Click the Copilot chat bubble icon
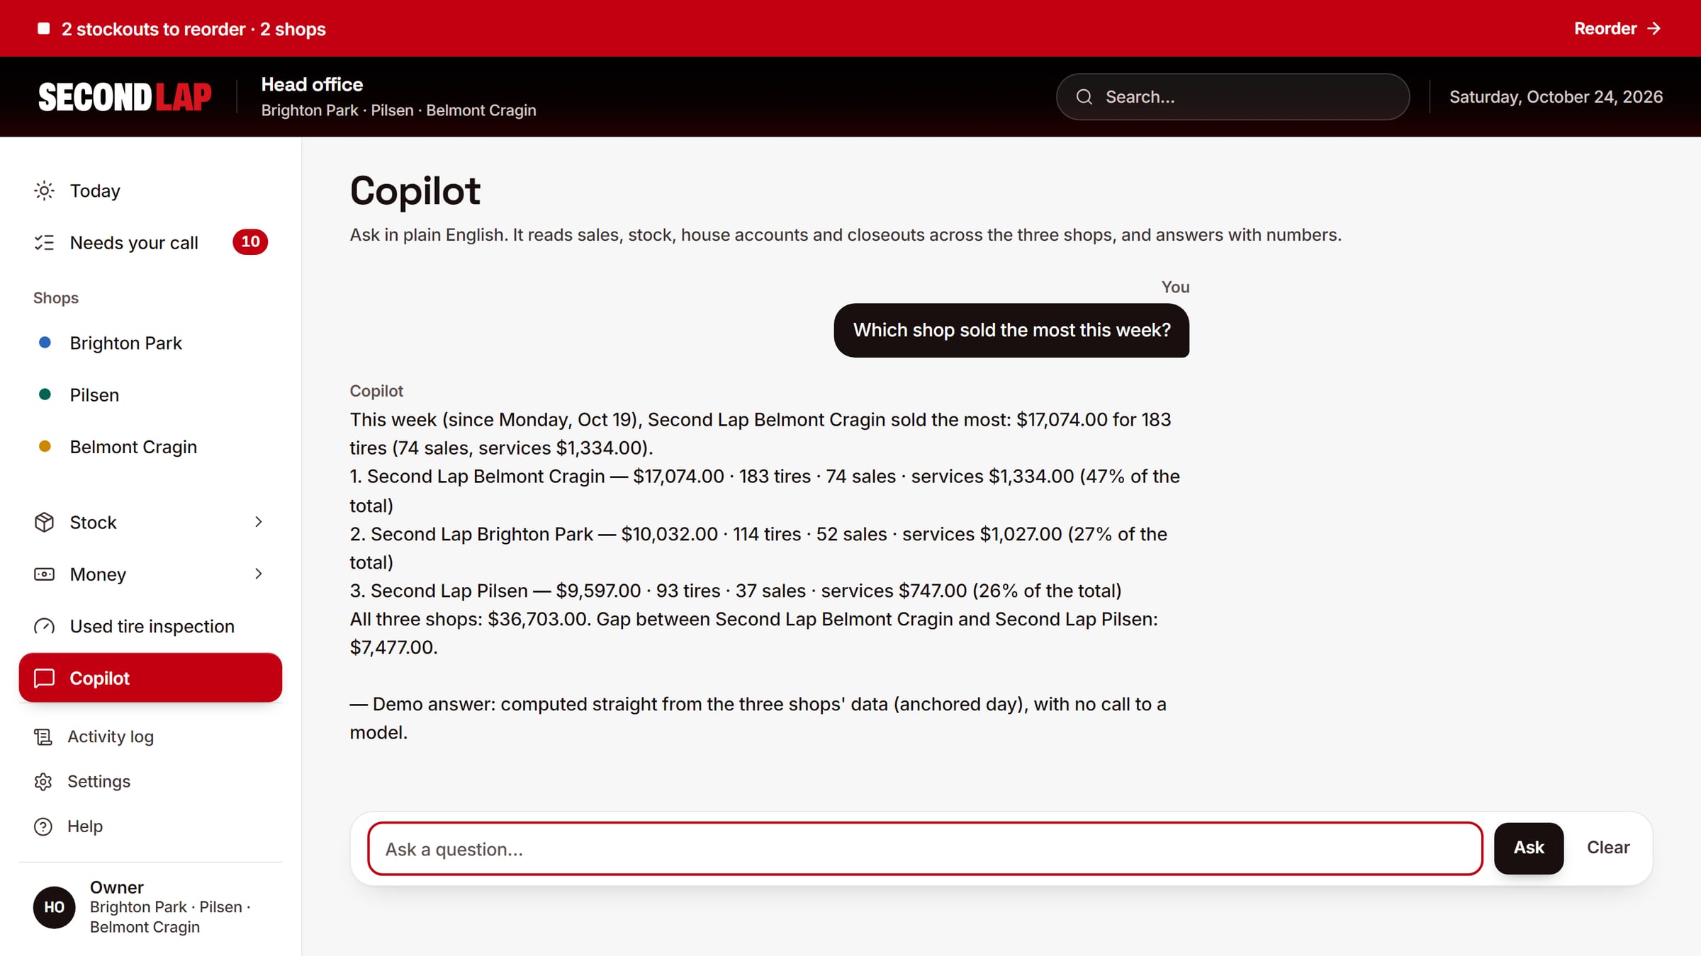Screen dimensions: 1701x956 click(x=44, y=678)
